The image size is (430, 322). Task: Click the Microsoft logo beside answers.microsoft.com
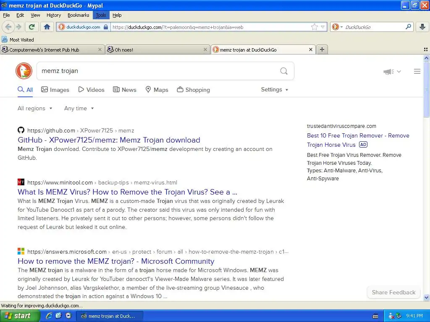click(21, 251)
